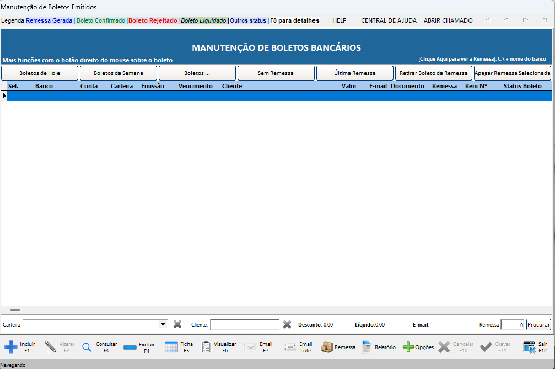Click the Opções green plus icon
The image size is (555, 369).
(x=408, y=347)
